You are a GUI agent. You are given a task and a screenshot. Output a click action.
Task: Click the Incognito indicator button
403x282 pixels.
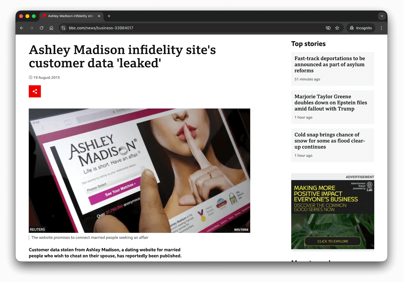[361, 28]
